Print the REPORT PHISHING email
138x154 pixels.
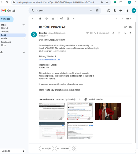point(125,27)
